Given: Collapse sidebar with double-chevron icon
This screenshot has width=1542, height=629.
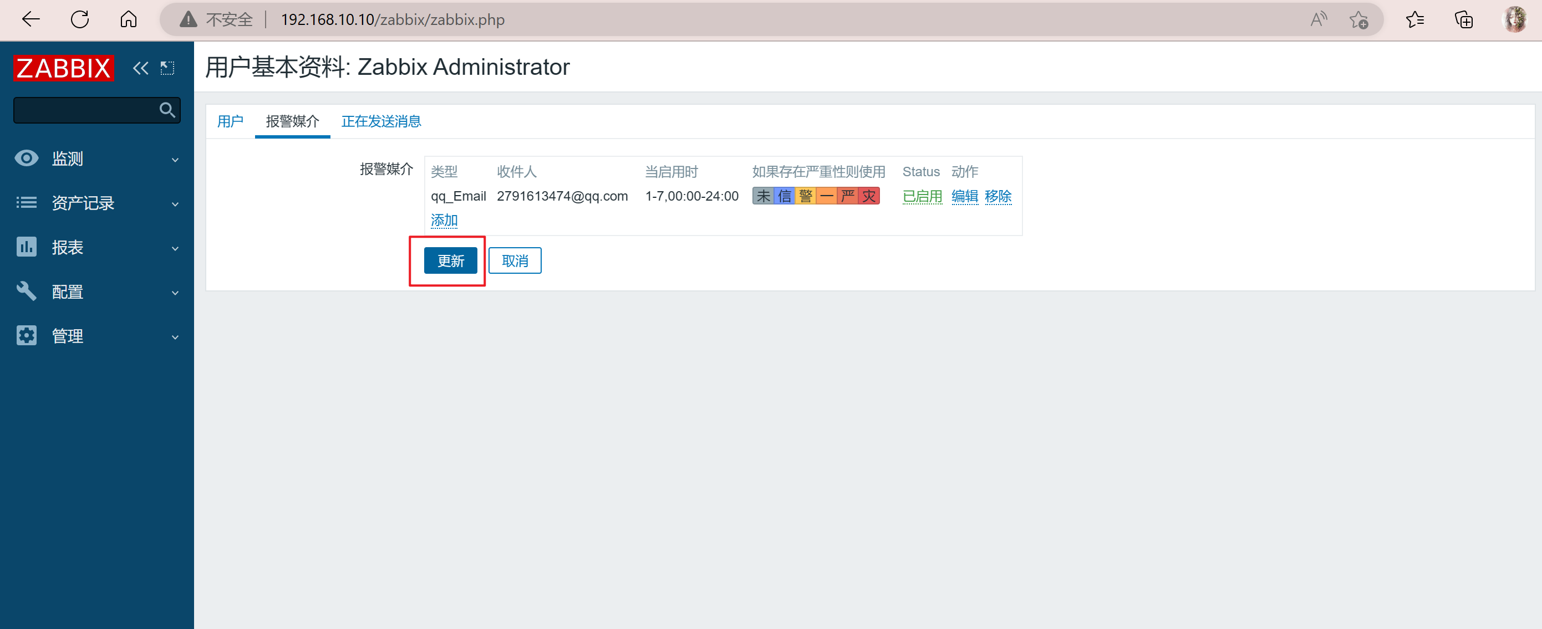Looking at the screenshot, I should (141, 68).
